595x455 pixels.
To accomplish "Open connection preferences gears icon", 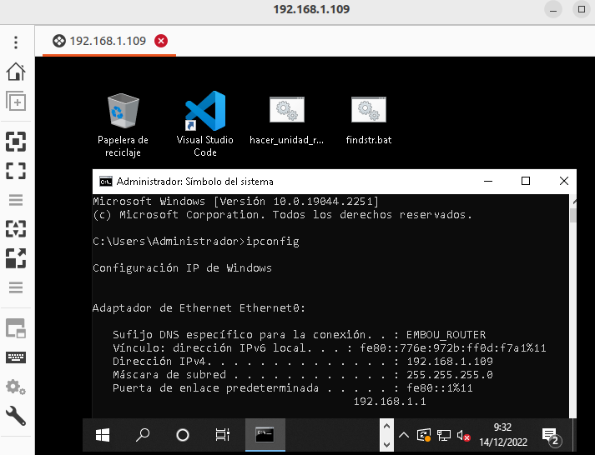I will pos(16,387).
